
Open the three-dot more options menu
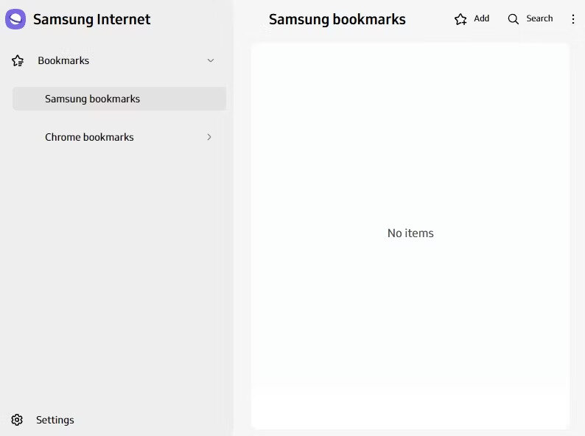click(573, 19)
